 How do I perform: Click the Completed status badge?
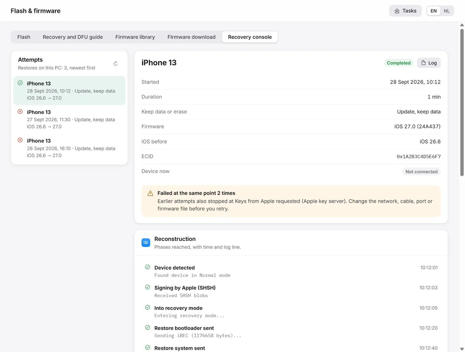pos(399,63)
